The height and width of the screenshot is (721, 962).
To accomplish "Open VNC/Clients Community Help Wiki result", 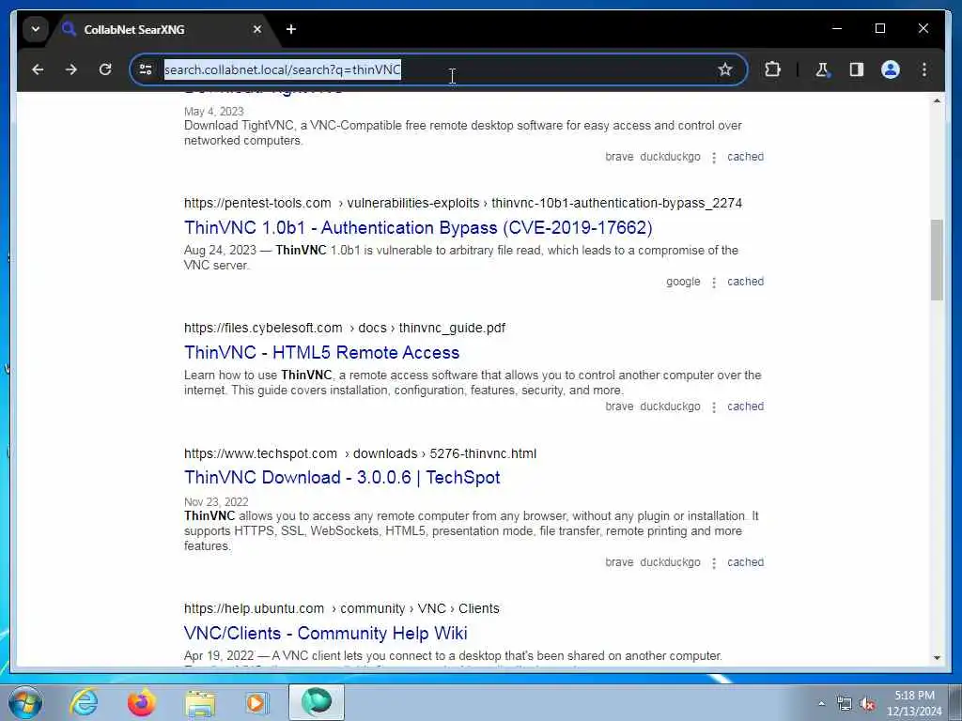I will pyautogui.click(x=325, y=633).
